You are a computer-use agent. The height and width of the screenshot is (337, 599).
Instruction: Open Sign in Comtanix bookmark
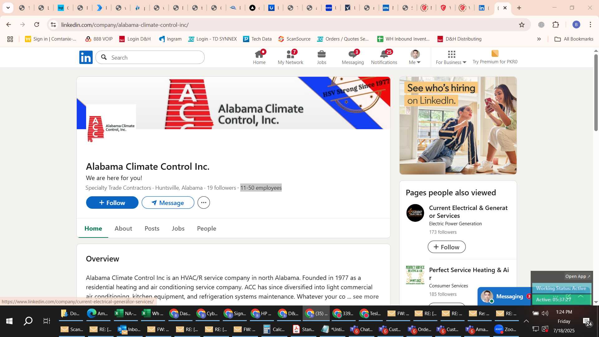point(51,39)
